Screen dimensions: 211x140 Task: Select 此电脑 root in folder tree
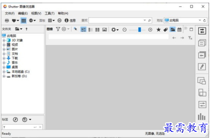pos(12,36)
